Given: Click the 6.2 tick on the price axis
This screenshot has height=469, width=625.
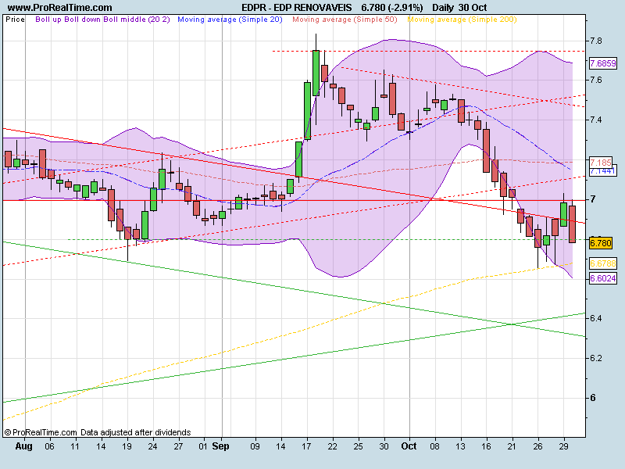Looking at the screenshot, I should 596,358.
